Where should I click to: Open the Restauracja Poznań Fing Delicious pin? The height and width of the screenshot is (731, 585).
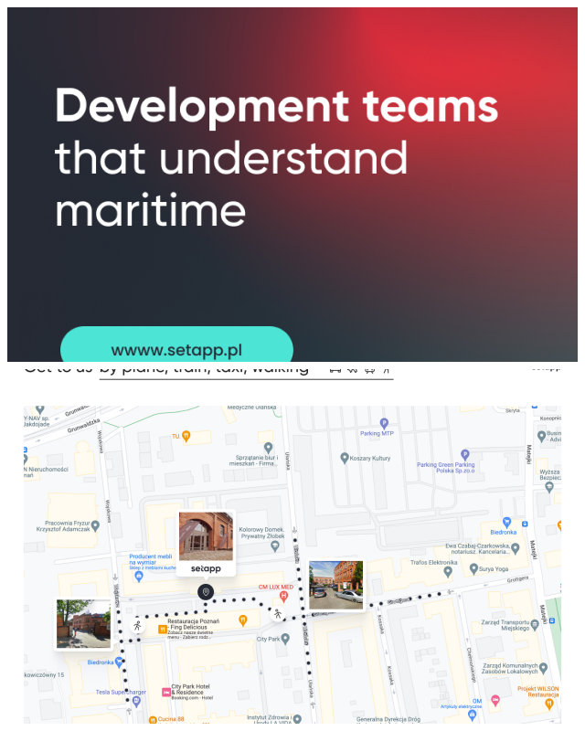click(x=163, y=630)
